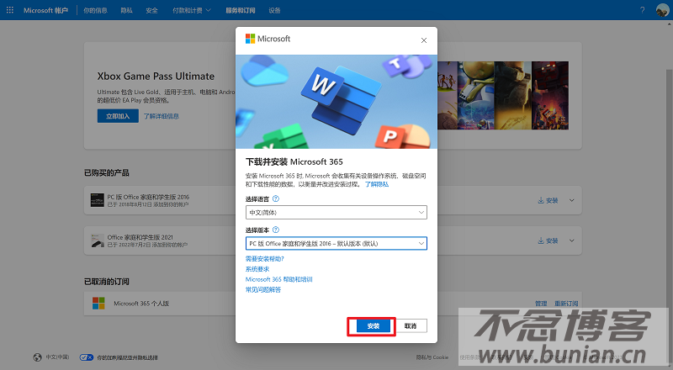The height and width of the screenshot is (370, 673).
Task: Open 了解详细信息 link for Game Pass
Action: pyautogui.click(x=161, y=116)
